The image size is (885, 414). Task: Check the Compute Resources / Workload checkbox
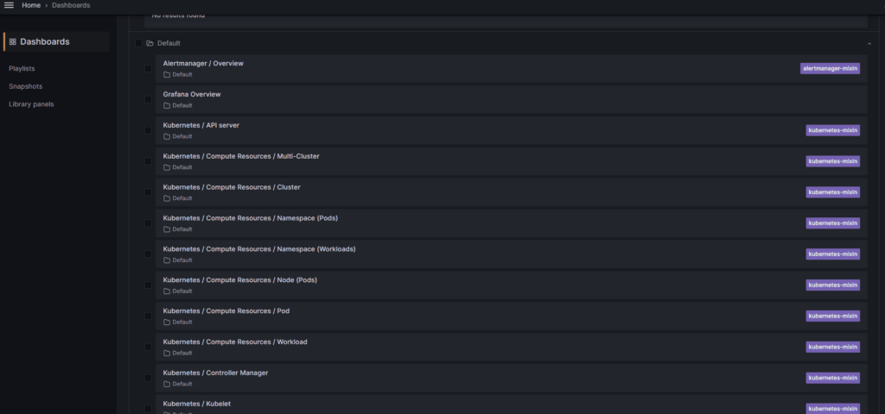coord(148,348)
